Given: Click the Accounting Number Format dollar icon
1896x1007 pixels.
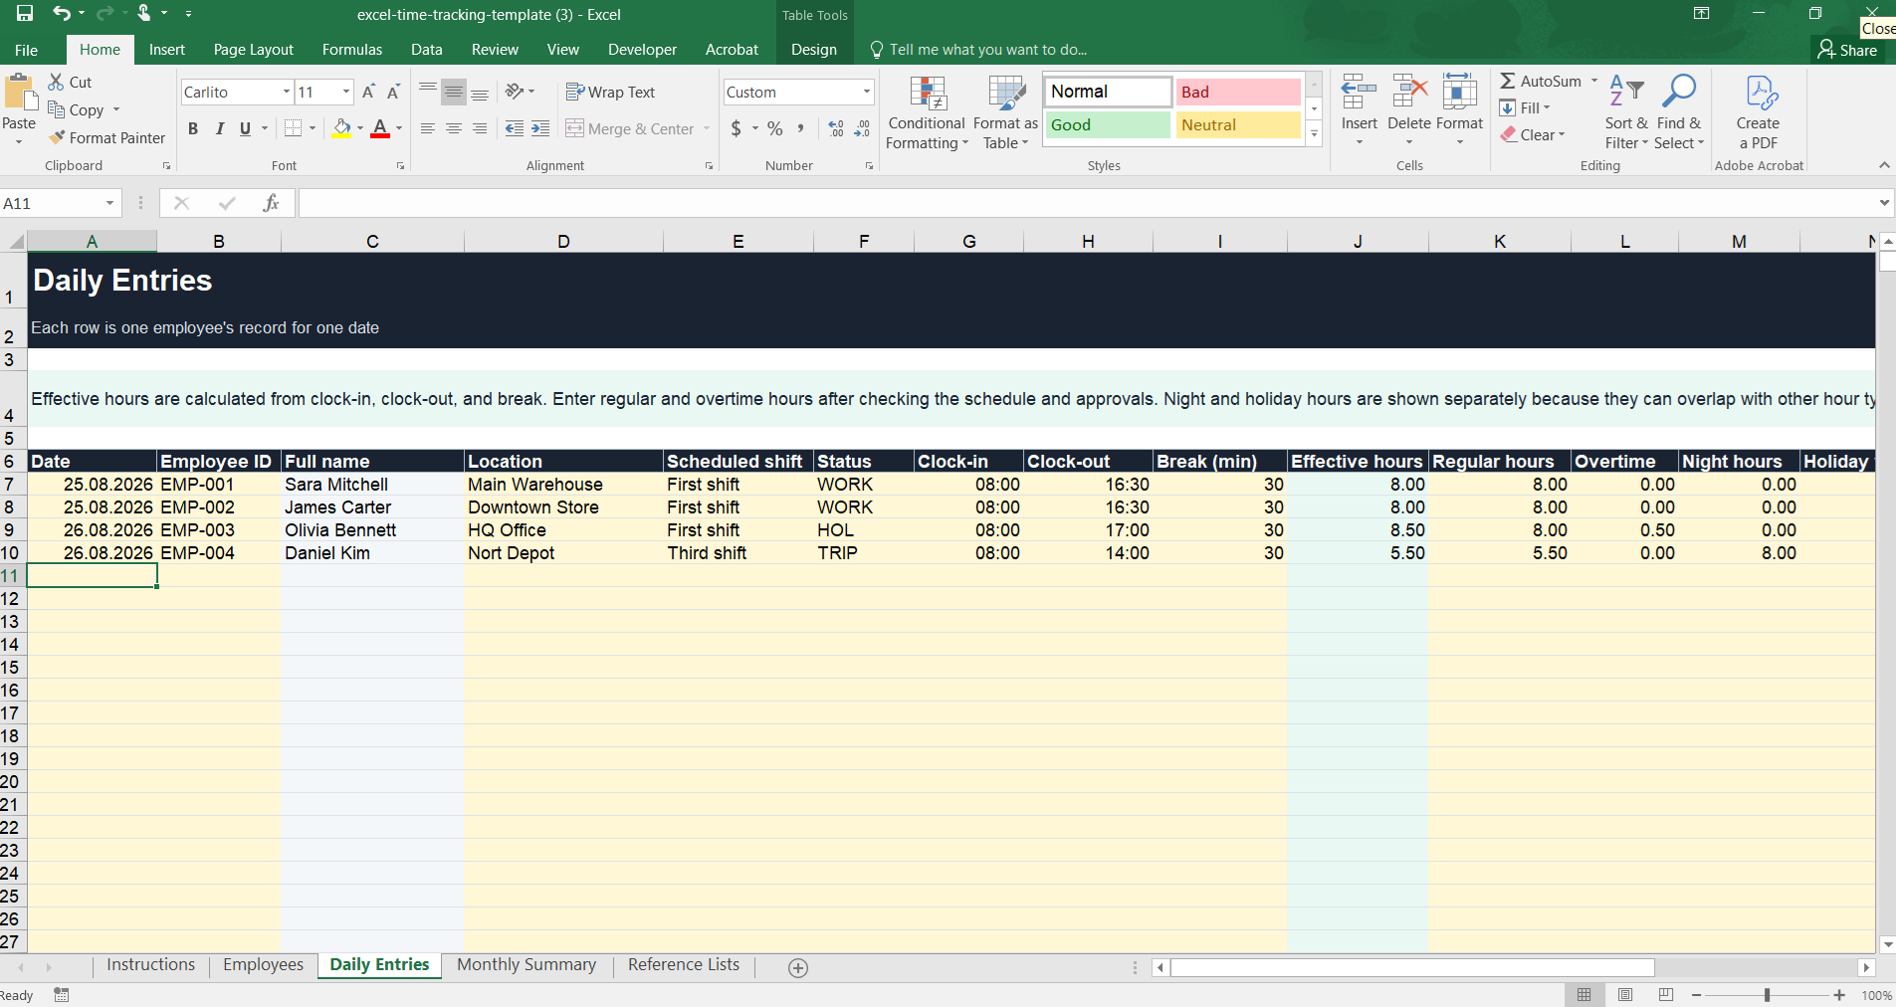Looking at the screenshot, I should 737,128.
